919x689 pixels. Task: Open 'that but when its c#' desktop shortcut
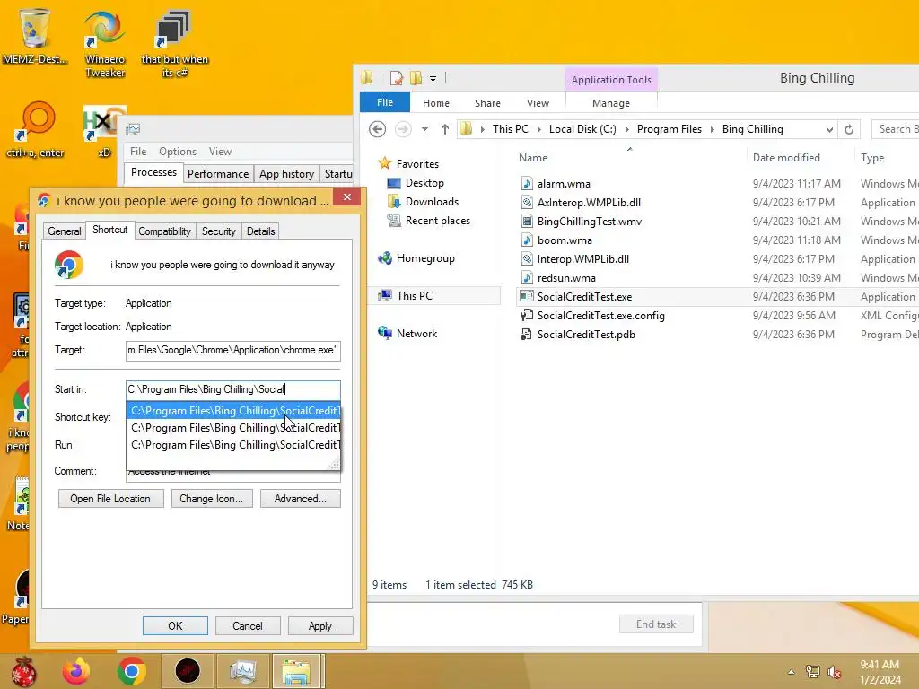174,44
